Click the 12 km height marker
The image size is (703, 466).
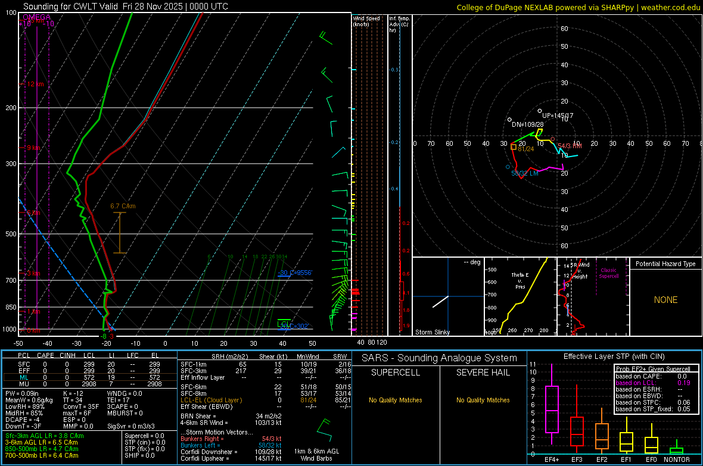pyautogui.click(x=35, y=84)
